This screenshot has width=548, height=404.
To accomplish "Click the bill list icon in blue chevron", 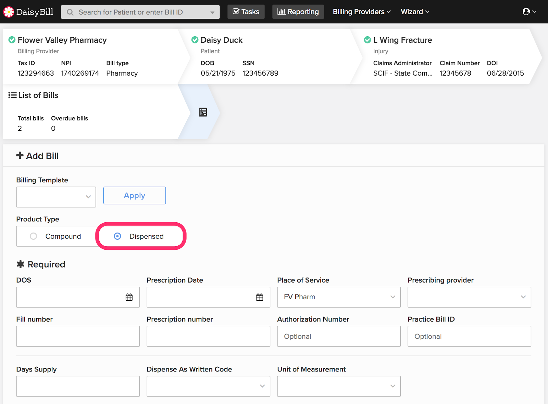I will tap(203, 112).
